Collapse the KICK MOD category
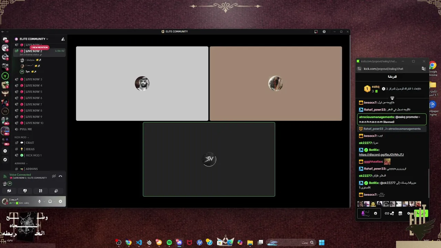441x248 pixels. coord(22,137)
